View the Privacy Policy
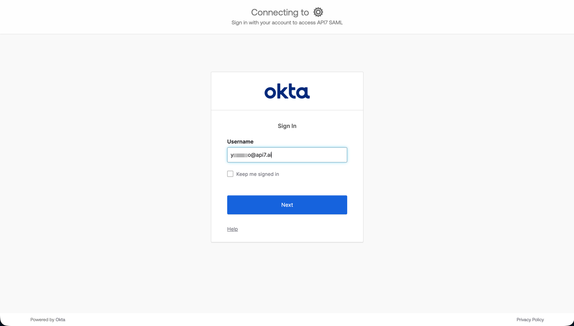The height and width of the screenshot is (326, 574). pyautogui.click(x=530, y=320)
